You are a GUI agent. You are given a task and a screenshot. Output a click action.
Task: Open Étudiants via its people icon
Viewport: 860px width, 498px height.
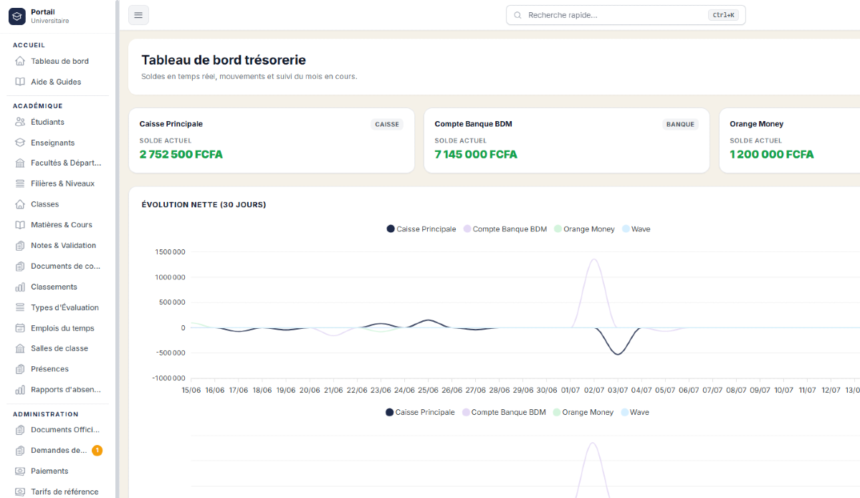[20, 122]
